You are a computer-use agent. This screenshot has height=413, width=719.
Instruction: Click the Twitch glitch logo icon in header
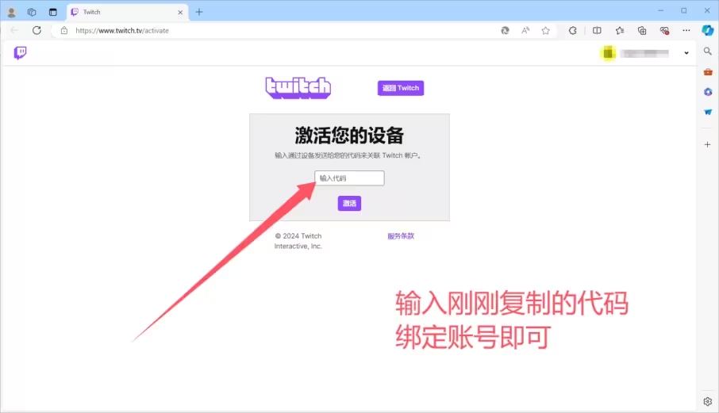click(20, 52)
